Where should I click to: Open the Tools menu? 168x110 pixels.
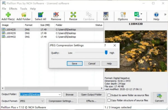(x=24, y=9)
